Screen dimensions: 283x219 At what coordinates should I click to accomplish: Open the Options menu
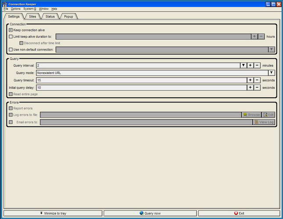pos(15,9)
